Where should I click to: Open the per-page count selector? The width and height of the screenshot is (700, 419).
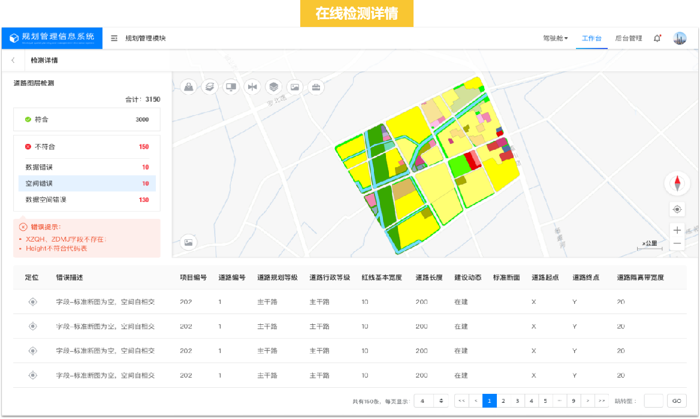431,401
